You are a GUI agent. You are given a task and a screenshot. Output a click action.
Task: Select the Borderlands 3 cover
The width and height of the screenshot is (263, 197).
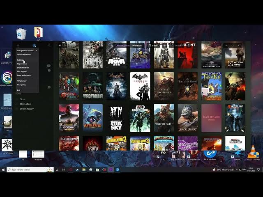coord(140,143)
